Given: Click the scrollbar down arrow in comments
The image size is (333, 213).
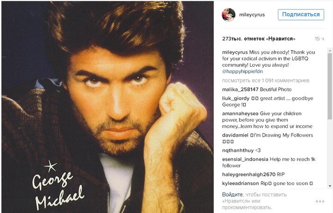Looking at the screenshot, I should click(330, 186).
